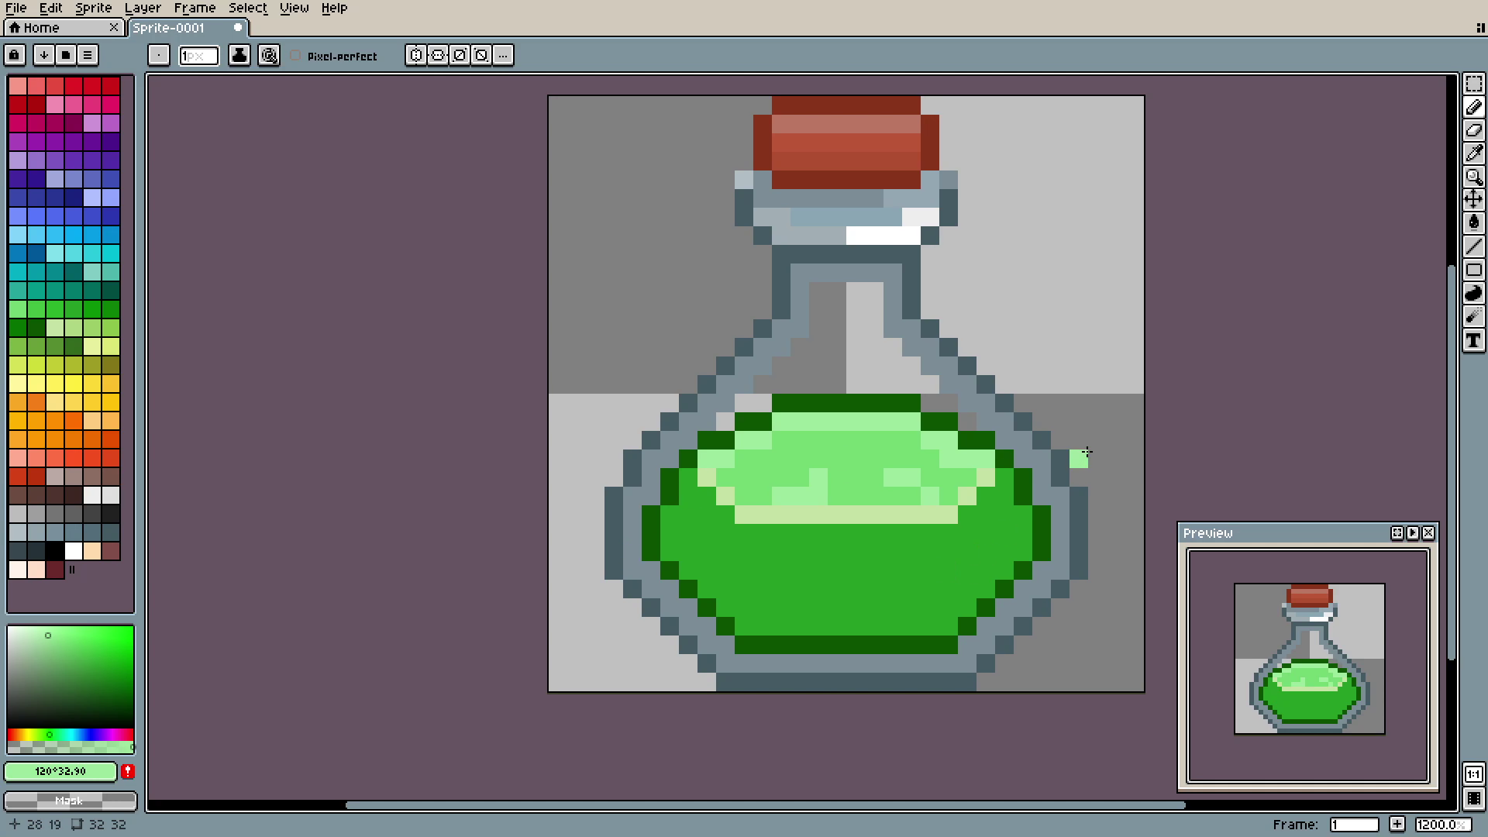Choose the Text tool

[1473, 341]
